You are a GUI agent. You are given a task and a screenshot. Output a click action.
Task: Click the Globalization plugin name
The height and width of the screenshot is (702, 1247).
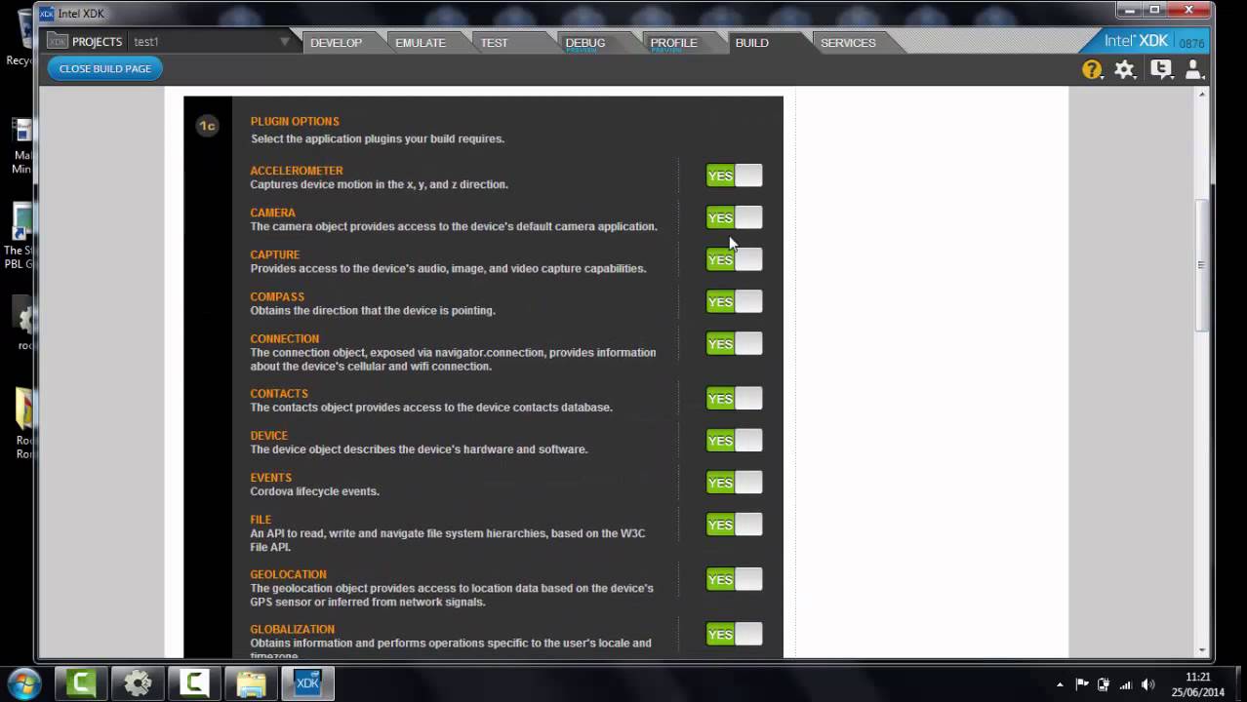point(292,629)
